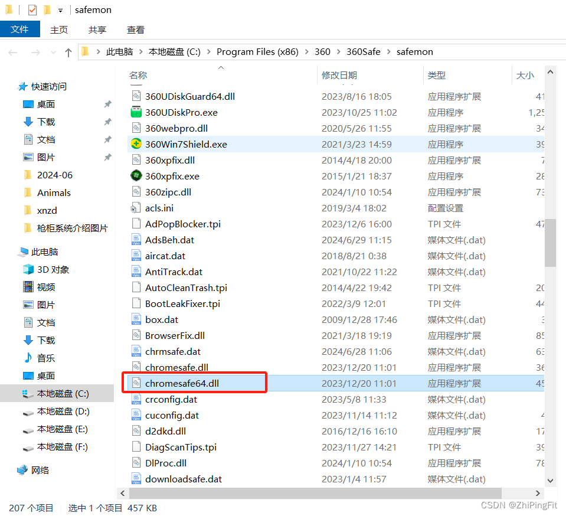Expand the chevron after 本地磁盘 (C:) in address bar
The image size is (566, 516).
tap(209, 52)
